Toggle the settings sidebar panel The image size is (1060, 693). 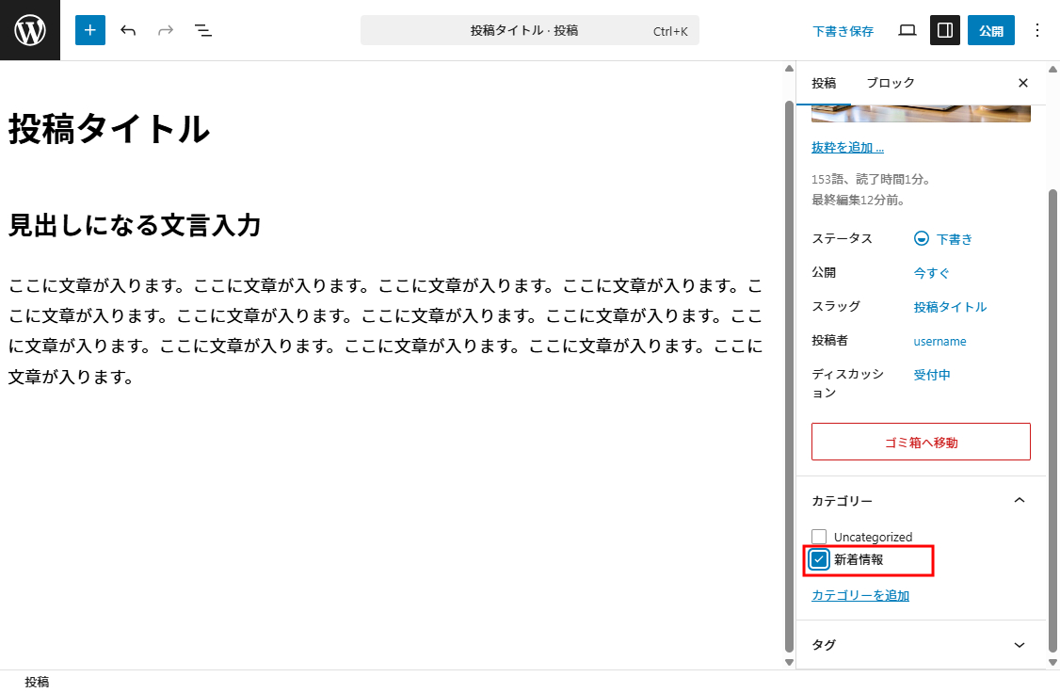945,30
